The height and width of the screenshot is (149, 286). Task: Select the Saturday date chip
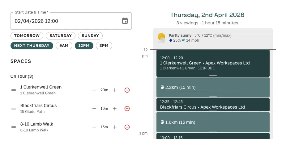click(61, 36)
